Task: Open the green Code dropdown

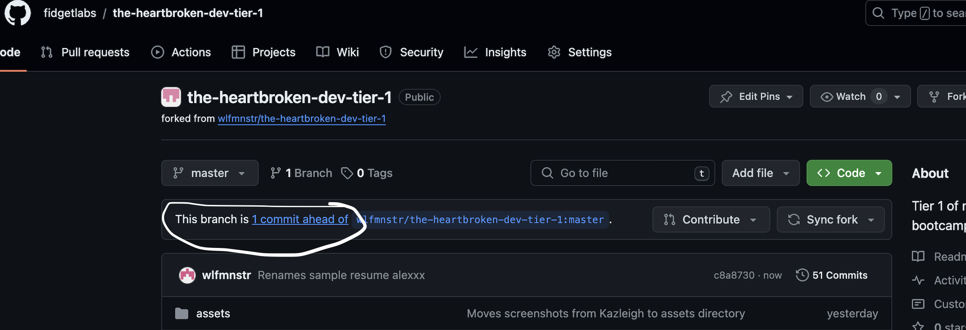Action: [849, 173]
